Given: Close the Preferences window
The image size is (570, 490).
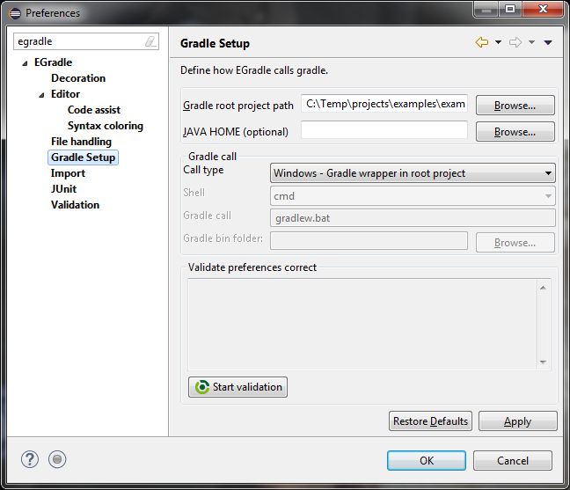Looking at the screenshot, I should click(x=543, y=9).
